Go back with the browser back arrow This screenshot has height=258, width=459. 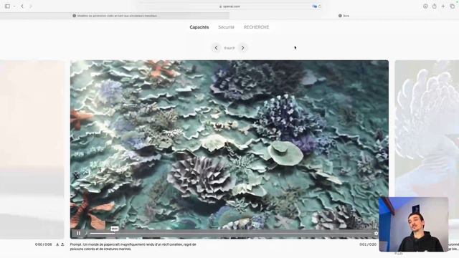22,6
